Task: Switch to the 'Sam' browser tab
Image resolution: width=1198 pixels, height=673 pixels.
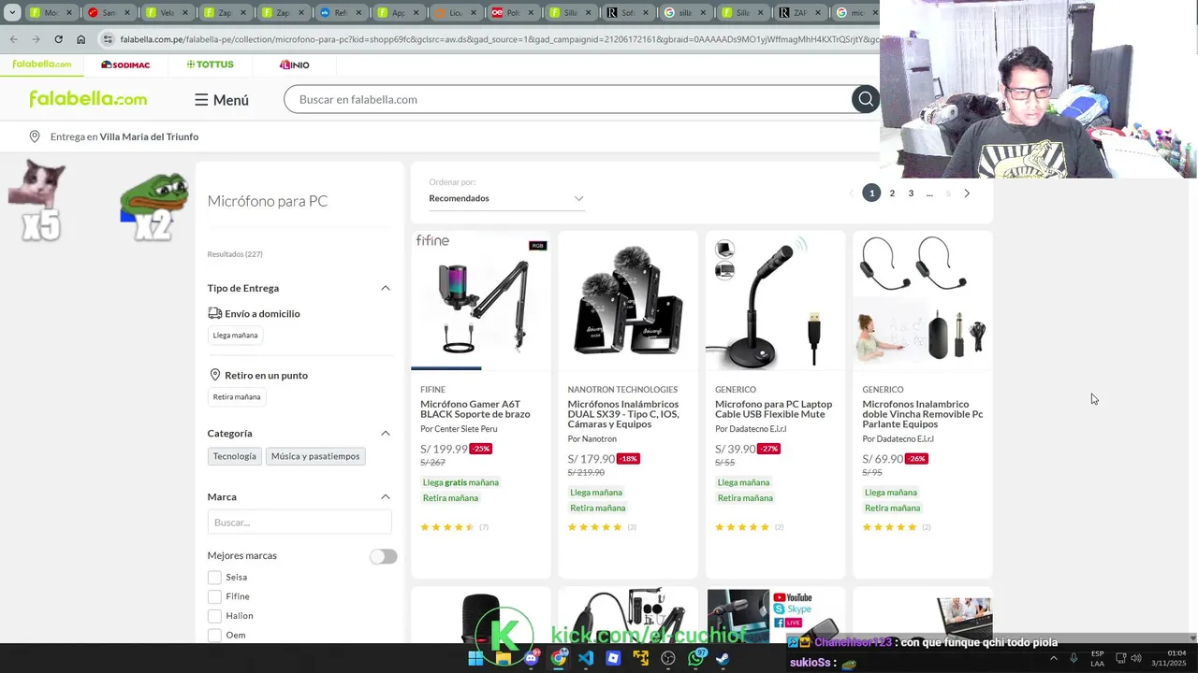Action: pos(109,13)
